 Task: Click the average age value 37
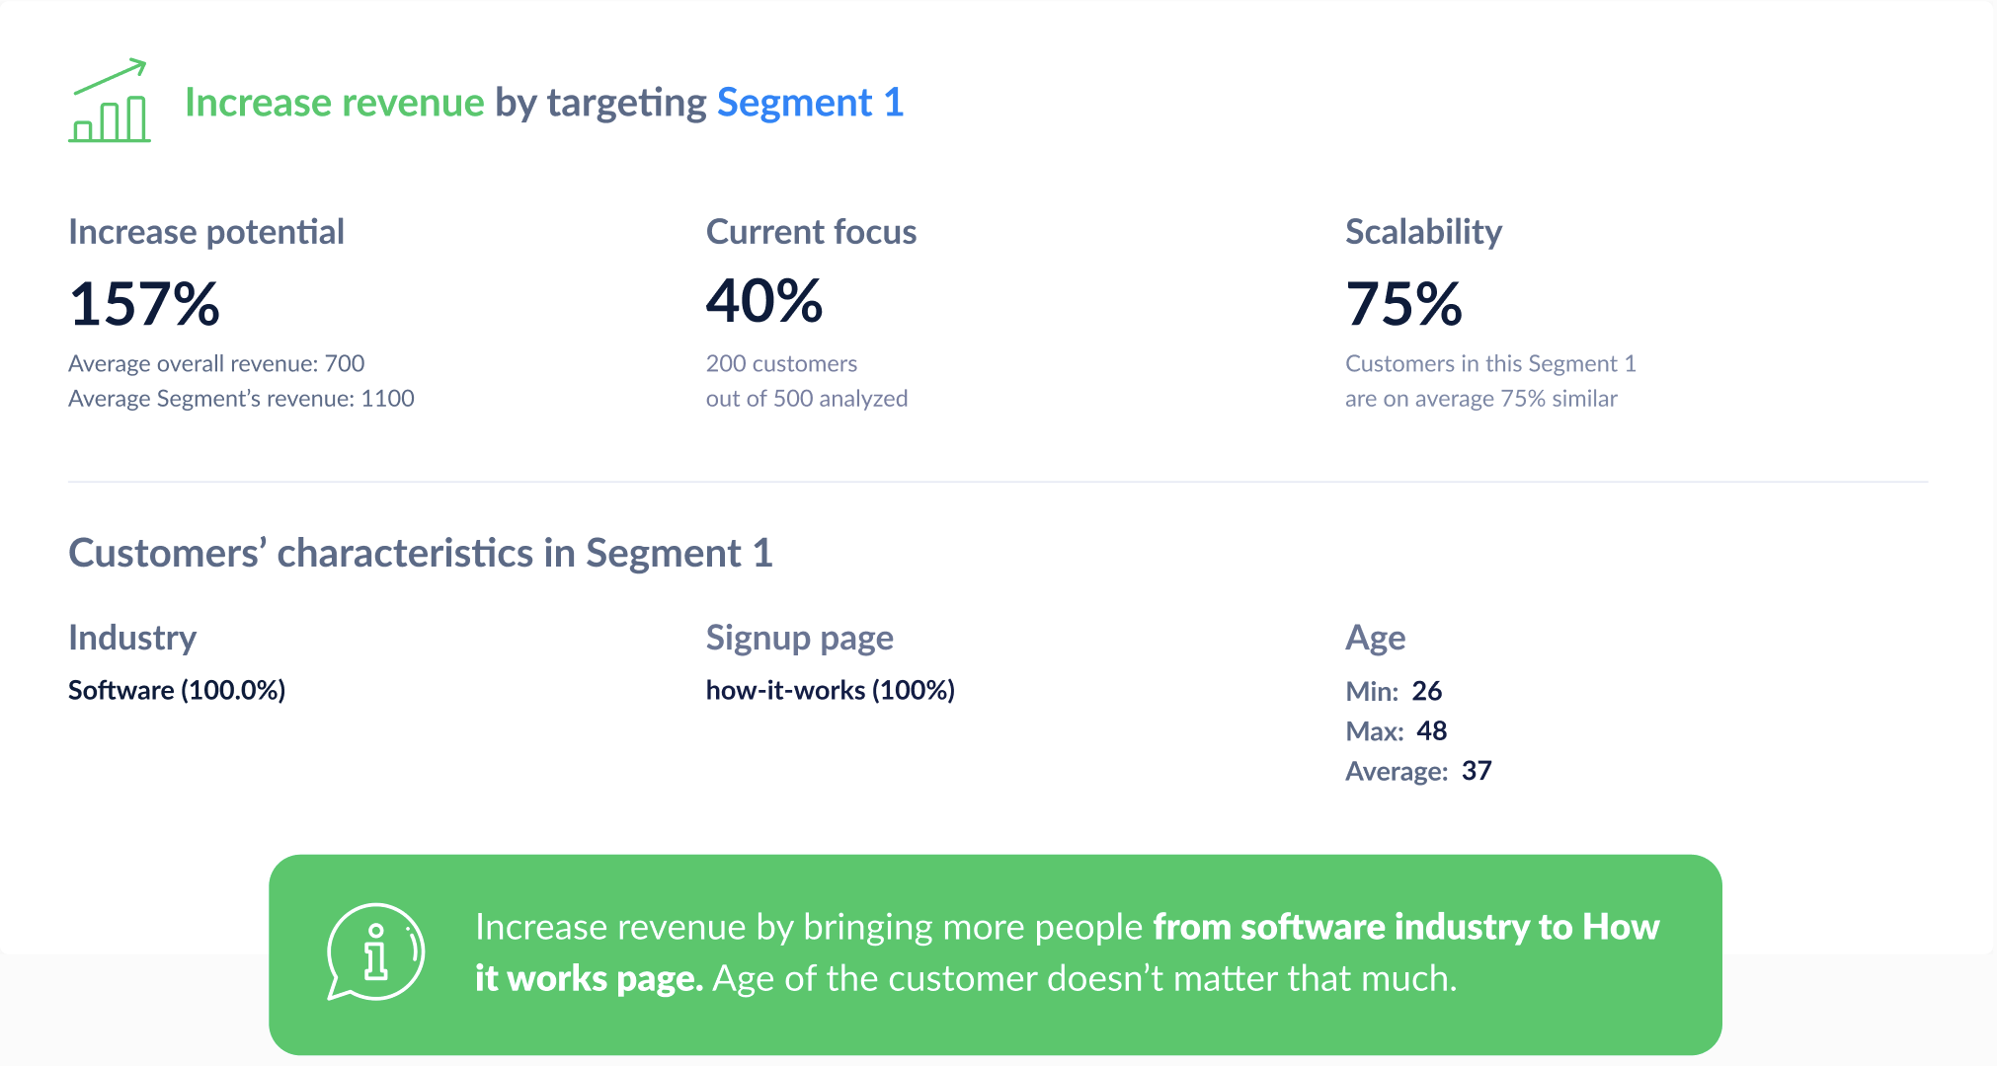[x=1477, y=771]
